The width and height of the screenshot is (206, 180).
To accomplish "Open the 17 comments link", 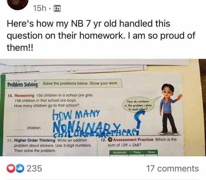I will [x=172, y=169].
